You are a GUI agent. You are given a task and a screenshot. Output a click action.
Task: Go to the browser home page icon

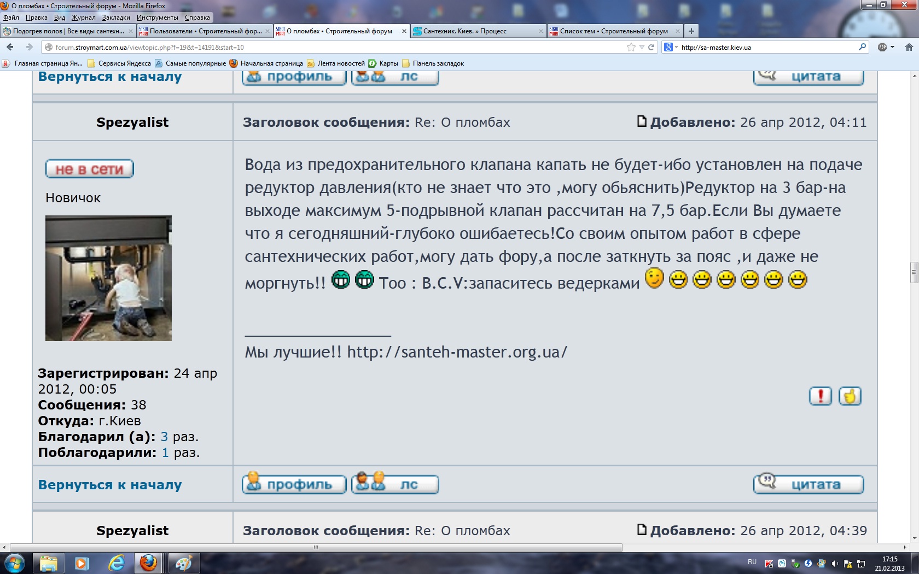[909, 48]
